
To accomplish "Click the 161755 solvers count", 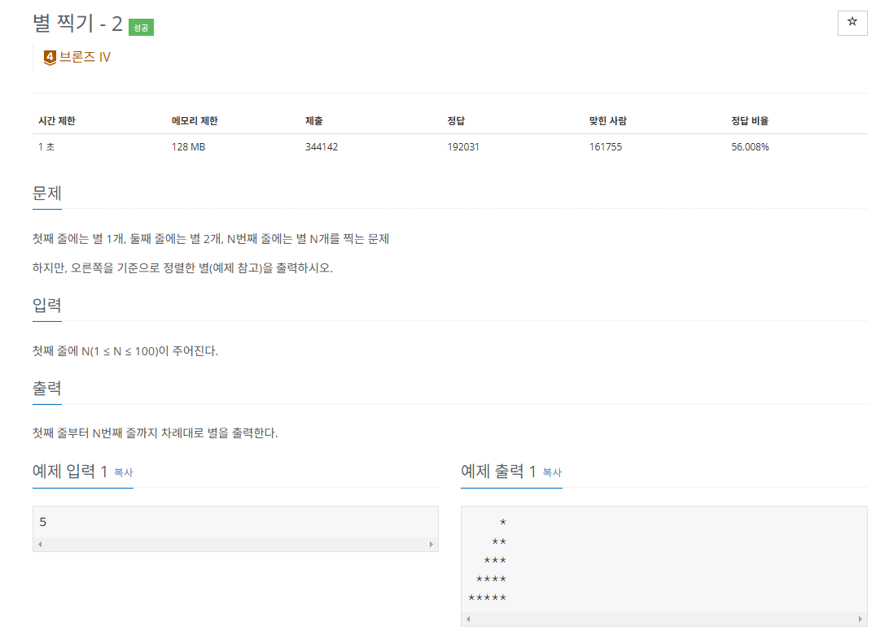I will (x=605, y=146).
